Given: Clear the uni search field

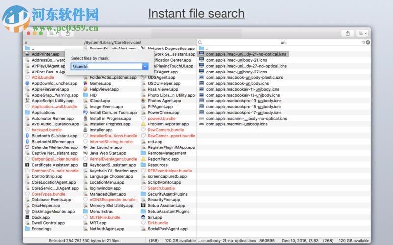Looking at the screenshot, I should click(x=368, y=42).
